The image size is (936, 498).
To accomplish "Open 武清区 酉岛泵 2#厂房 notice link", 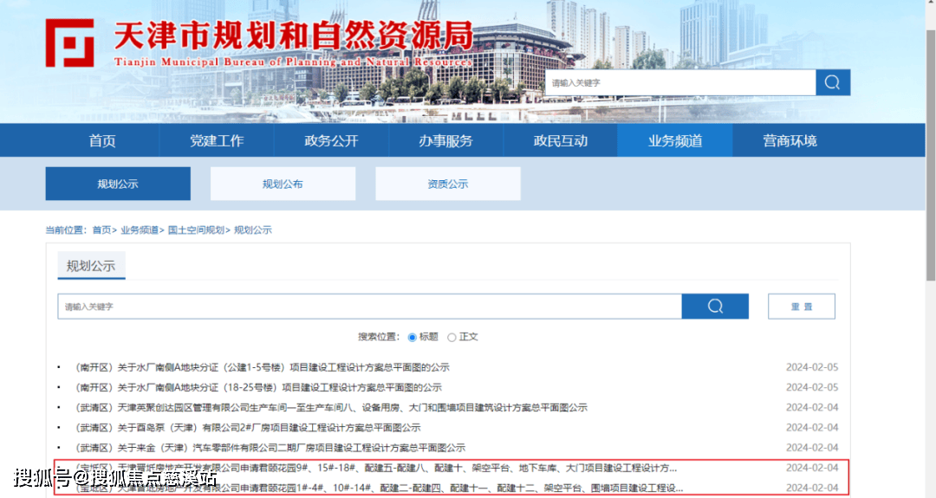I will point(246,428).
